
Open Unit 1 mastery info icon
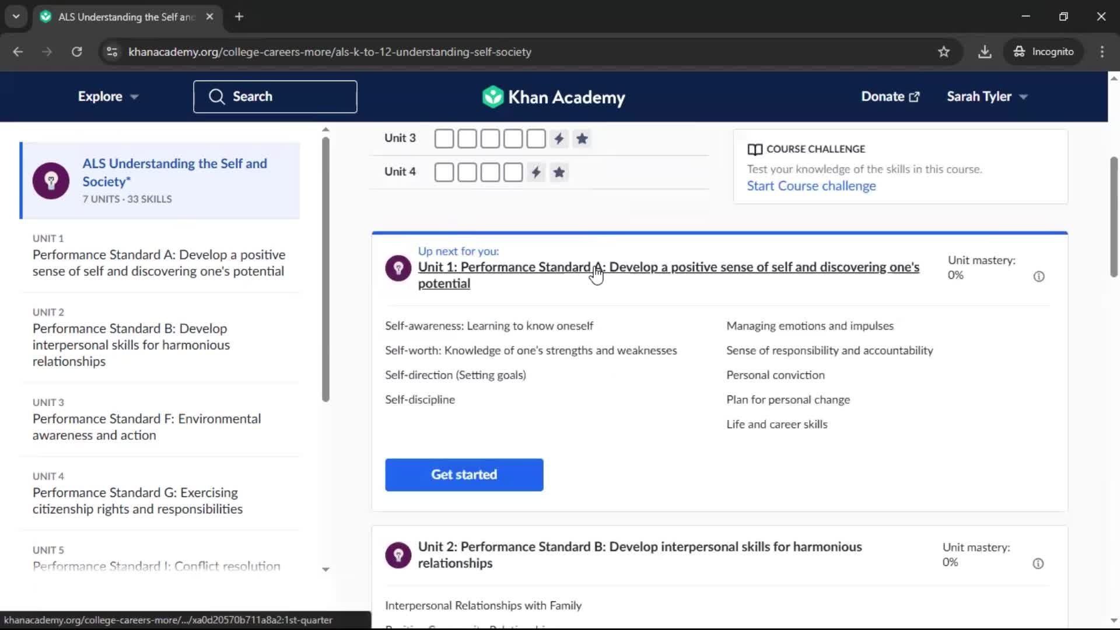(x=1039, y=276)
